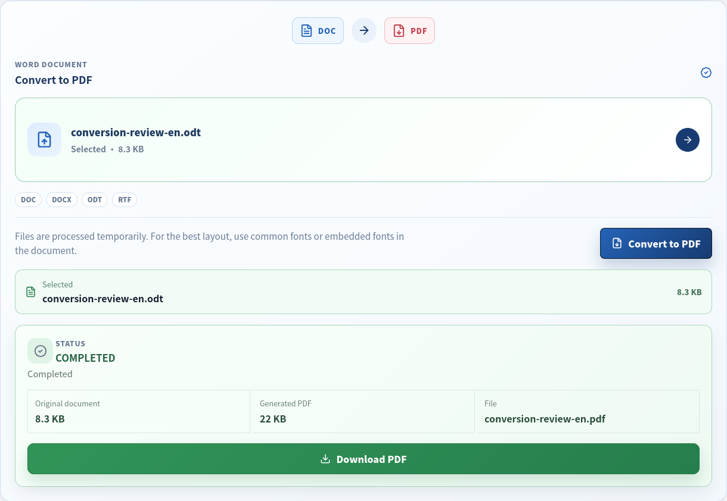Click the red PDF format badge
Screen dimensions: 727x501
pos(409,30)
